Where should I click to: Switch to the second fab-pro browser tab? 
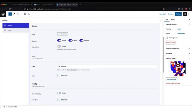coord(44,5)
